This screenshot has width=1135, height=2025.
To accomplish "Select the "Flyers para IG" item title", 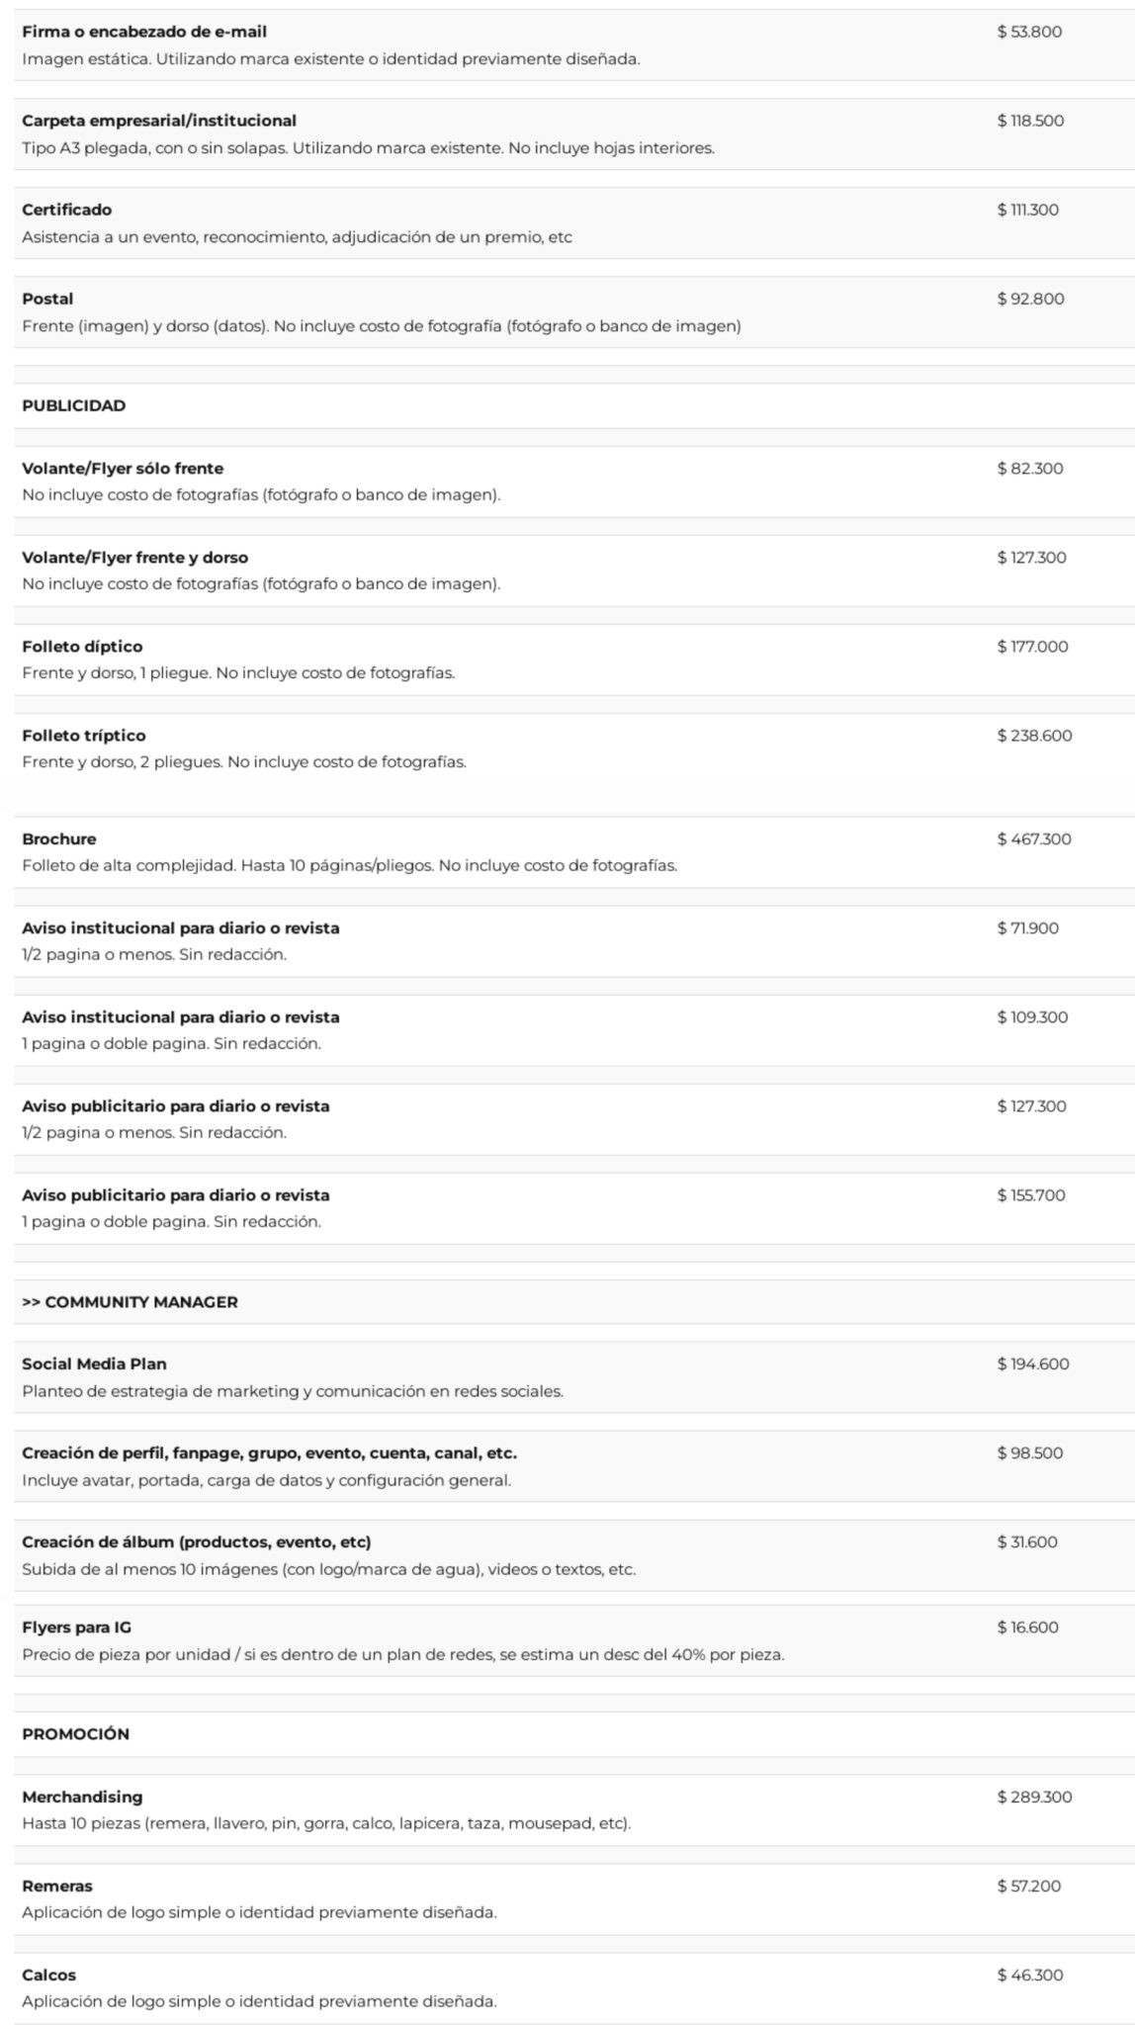I will (76, 1628).
